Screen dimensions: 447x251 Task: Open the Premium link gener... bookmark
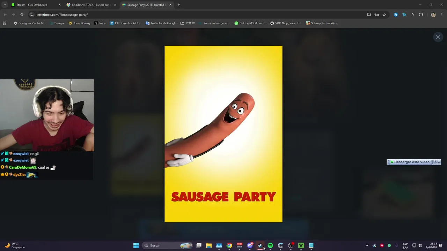pos(214,23)
